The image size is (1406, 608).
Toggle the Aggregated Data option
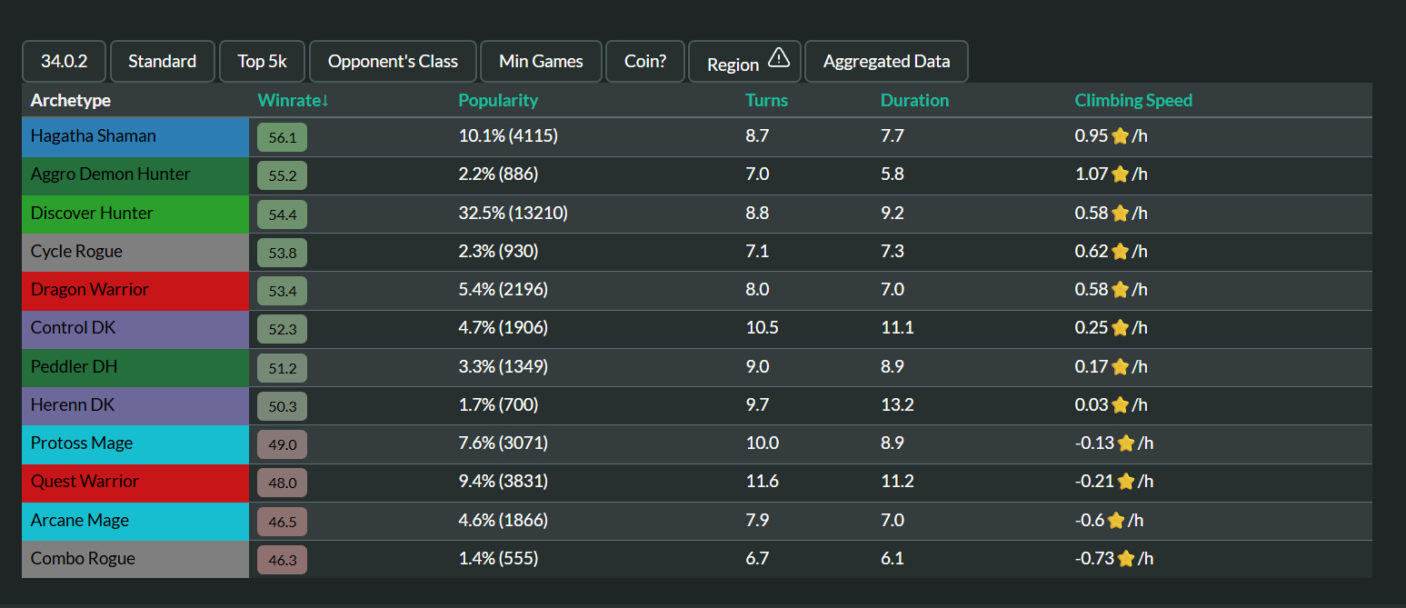pos(886,62)
